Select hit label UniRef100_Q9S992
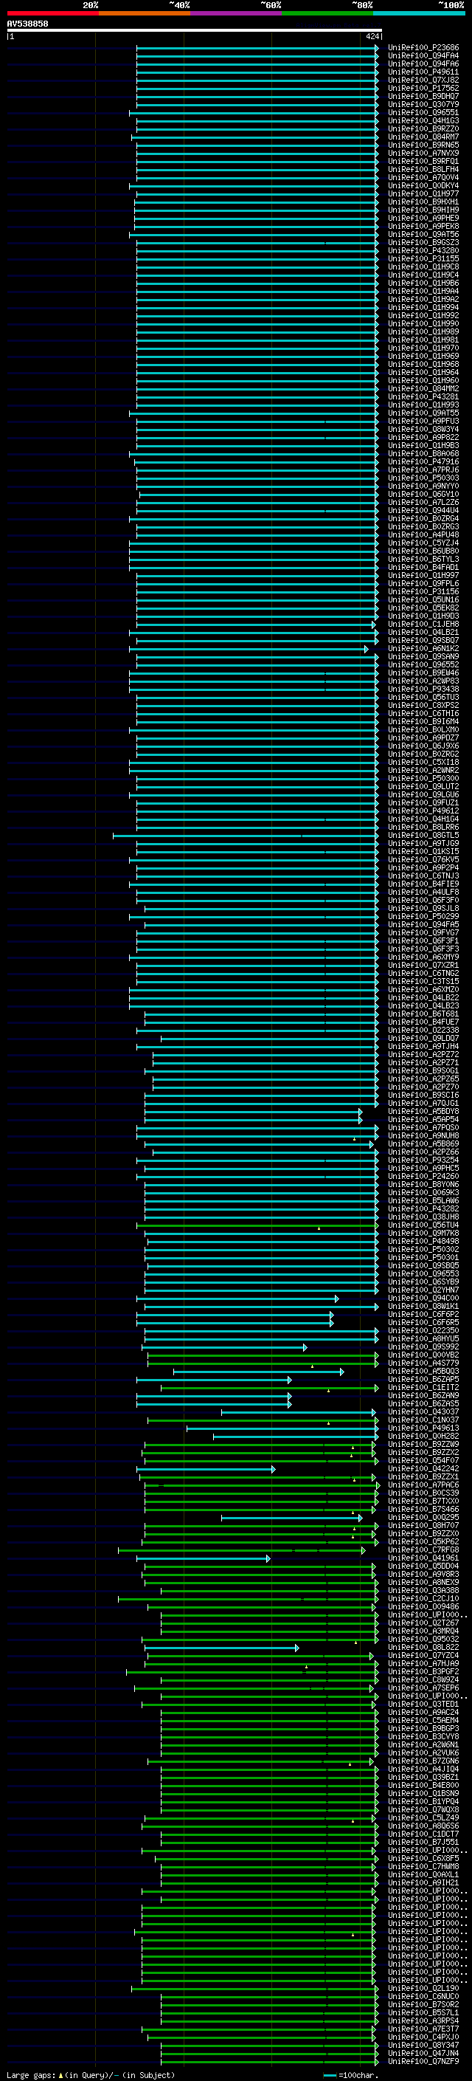 [423, 1346]
